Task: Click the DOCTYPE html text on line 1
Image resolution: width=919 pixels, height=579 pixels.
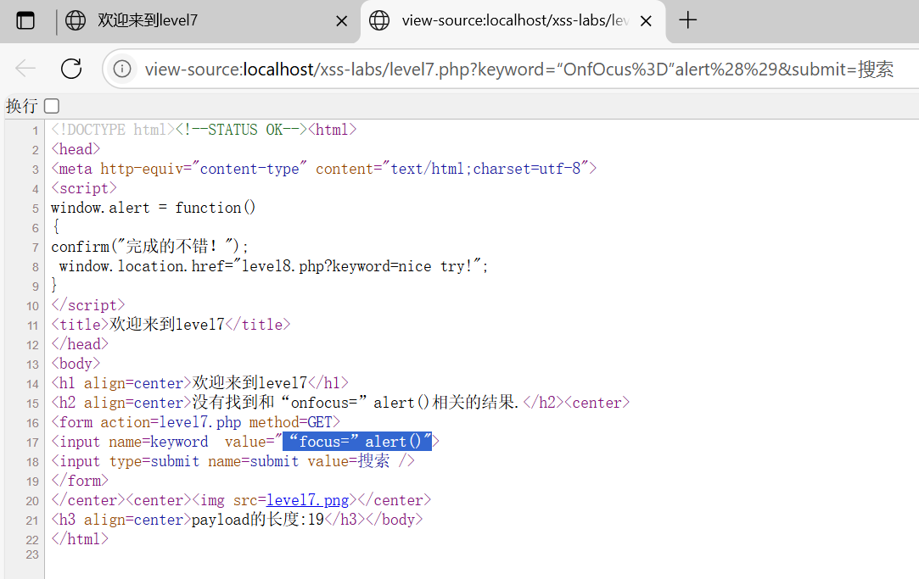Action: [x=113, y=130]
